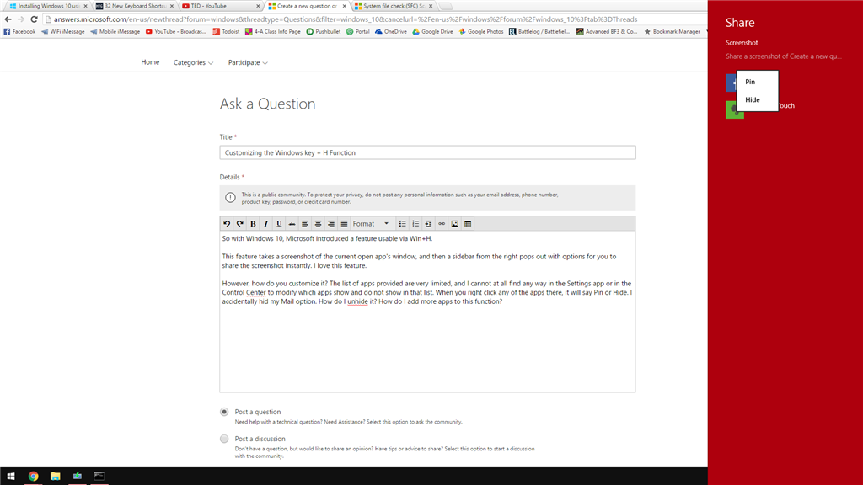The width and height of the screenshot is (863, 485).
Task: Open the Google Photos bookmark
Action: pyautogui.click(x=481, y=32)
